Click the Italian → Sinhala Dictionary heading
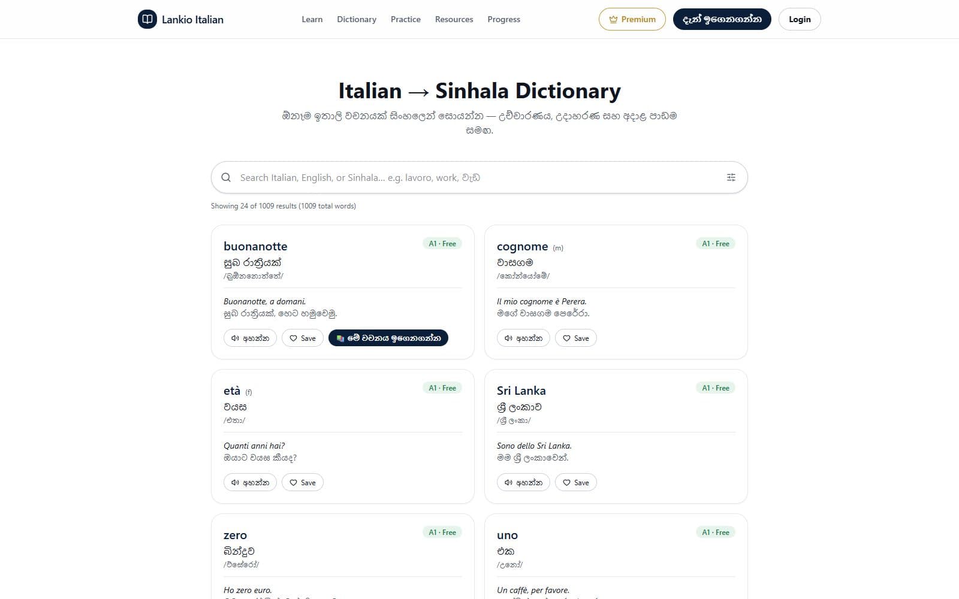 coord(479,91)
